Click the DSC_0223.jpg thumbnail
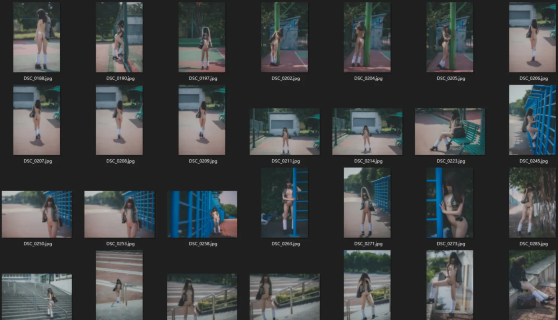Viewport: 558px width, 320px height. (450, 132)
